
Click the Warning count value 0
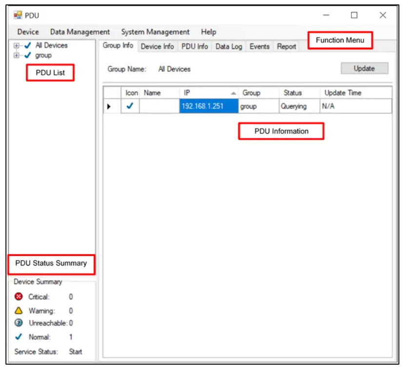[71, 311]
